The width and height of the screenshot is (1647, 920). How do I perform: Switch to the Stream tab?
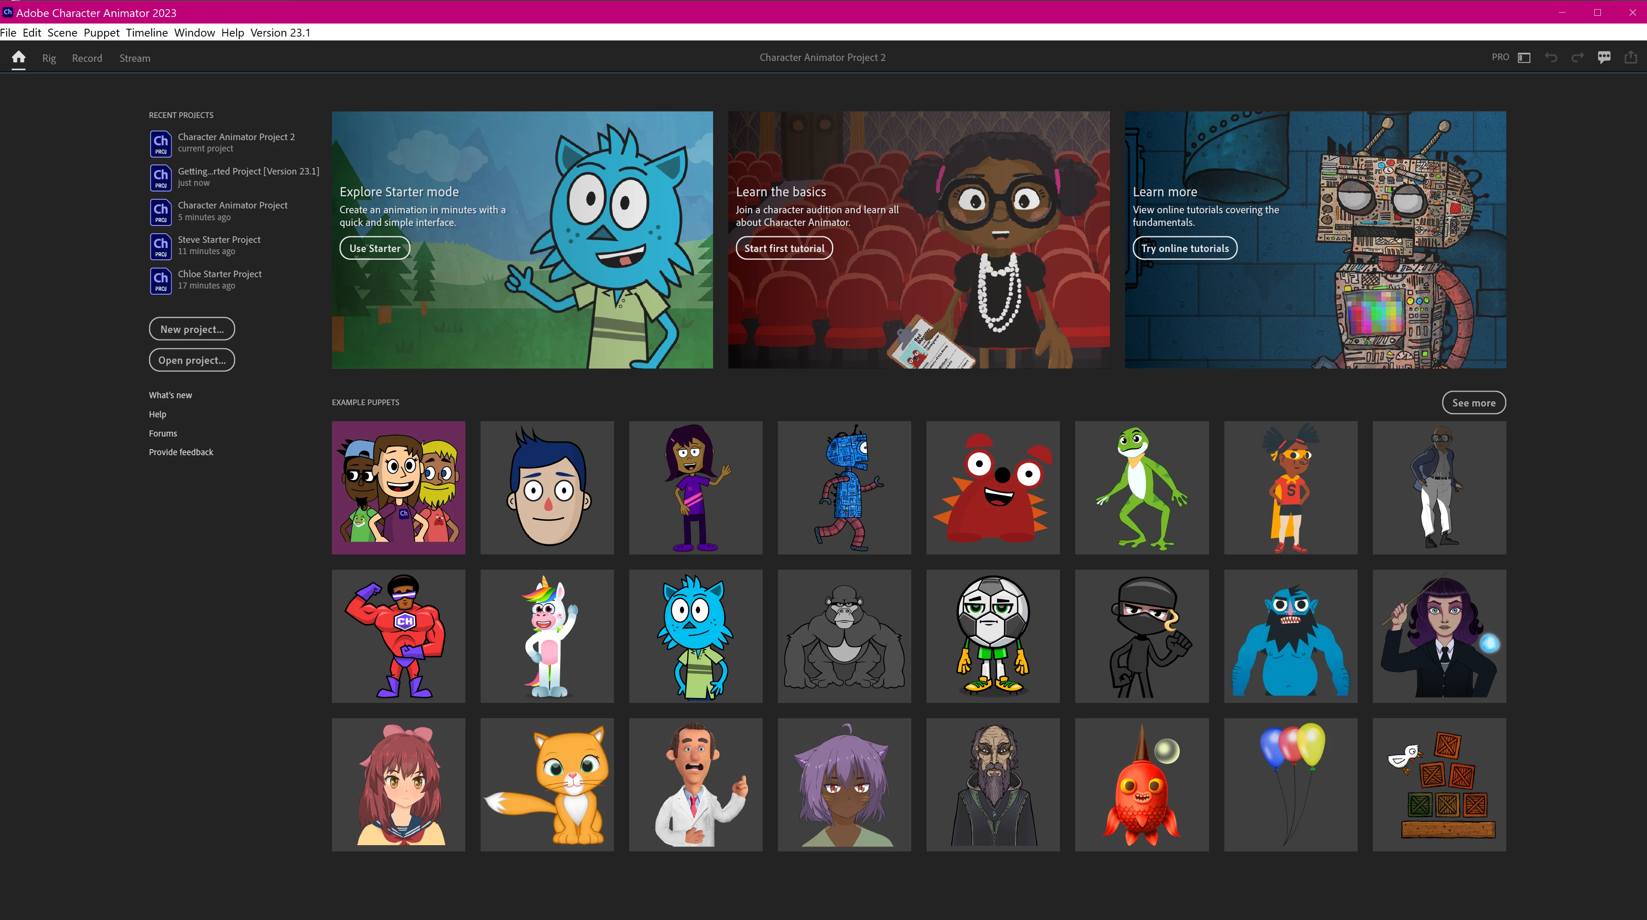click(x=135, y=58)
